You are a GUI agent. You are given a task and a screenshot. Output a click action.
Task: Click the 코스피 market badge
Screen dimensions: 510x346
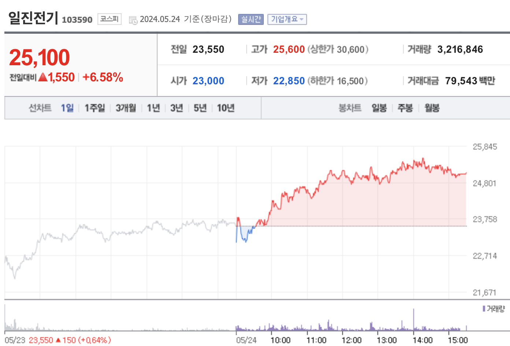[109, 19]
